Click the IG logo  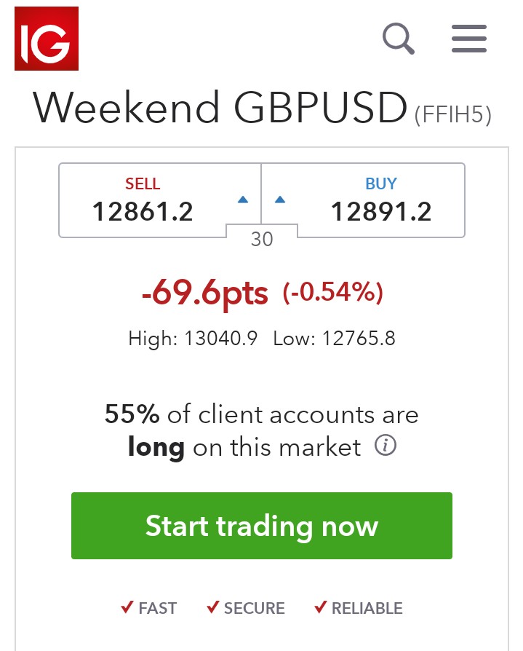click(x=47, y=39)
